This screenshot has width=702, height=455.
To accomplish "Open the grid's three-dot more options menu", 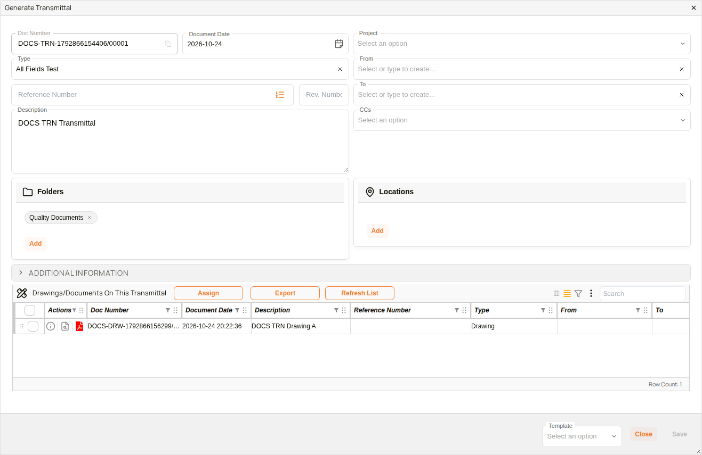I will (591, 293).
